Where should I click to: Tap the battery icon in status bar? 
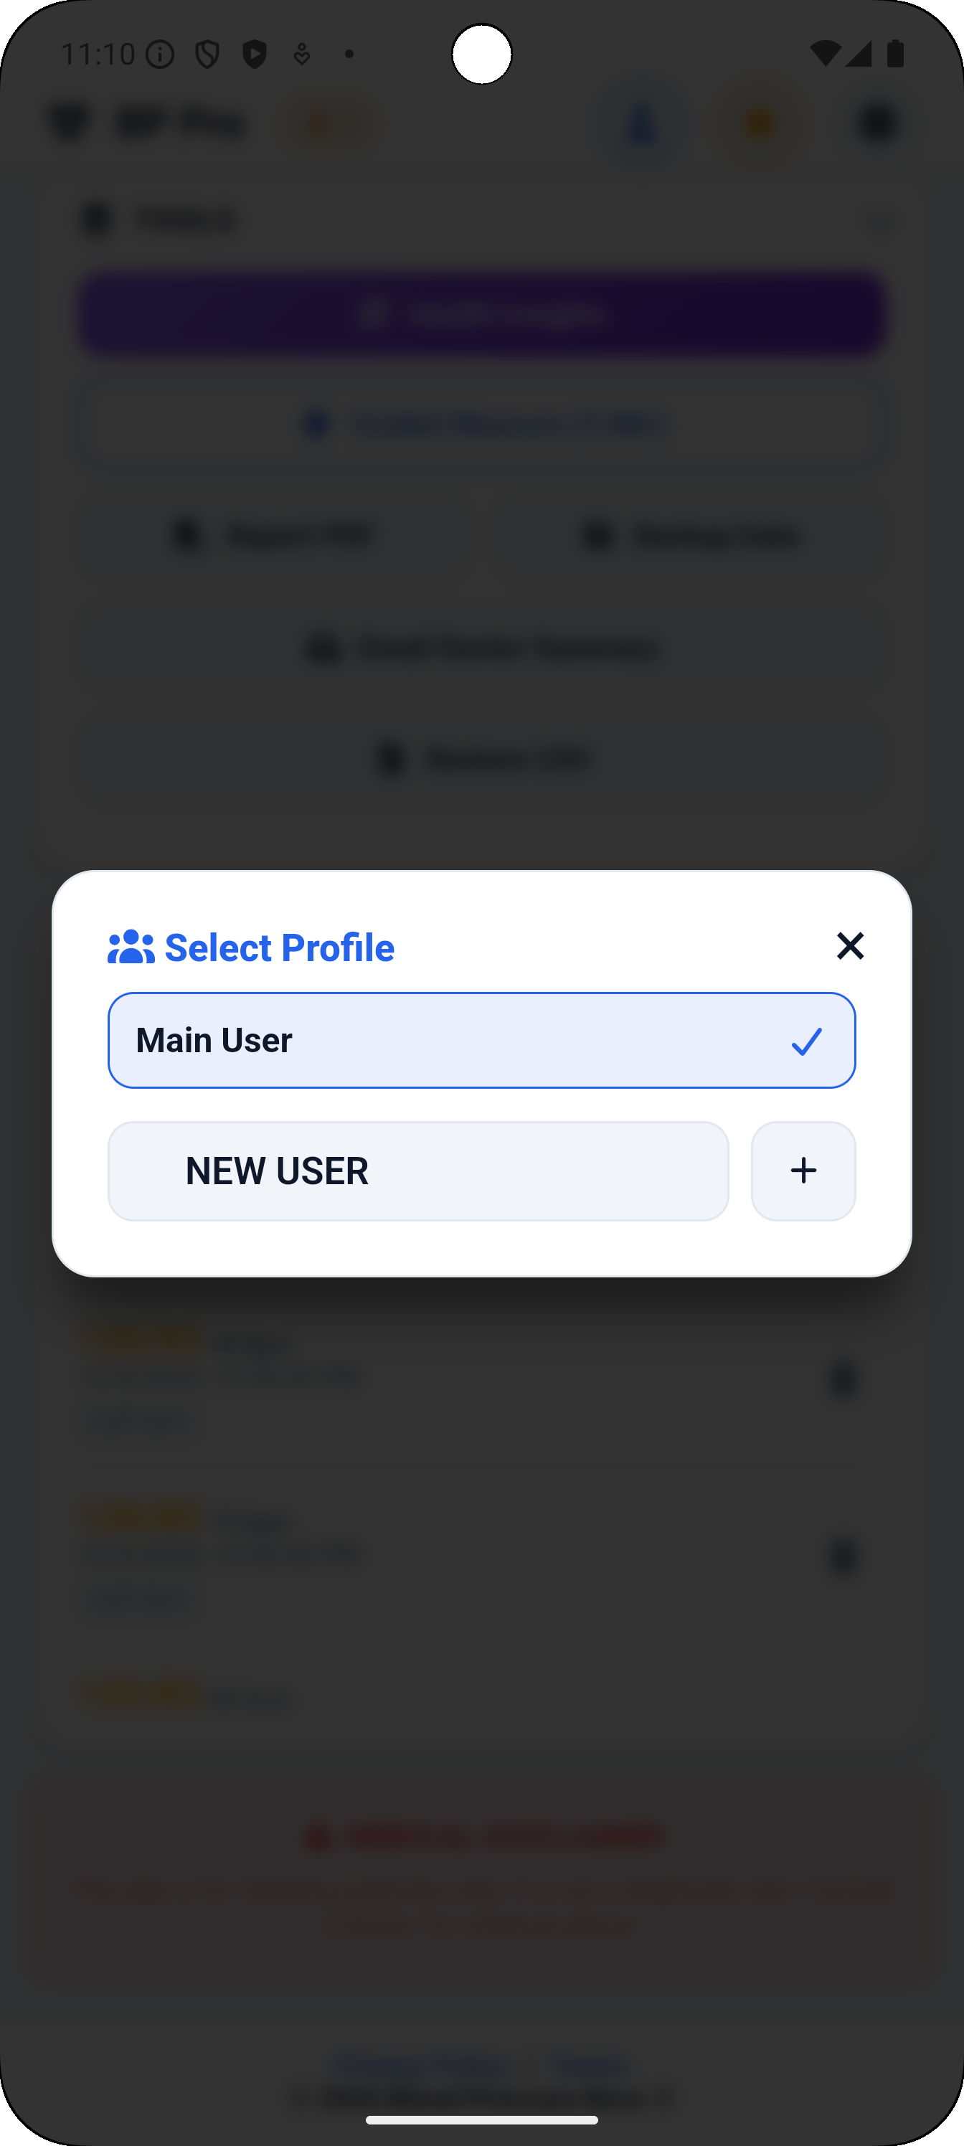895,54
